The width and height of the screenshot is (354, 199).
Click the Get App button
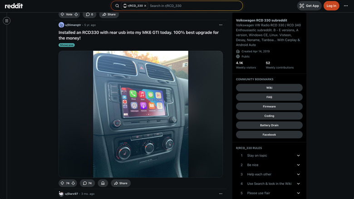pyautogui.click(x=309, y=6)
